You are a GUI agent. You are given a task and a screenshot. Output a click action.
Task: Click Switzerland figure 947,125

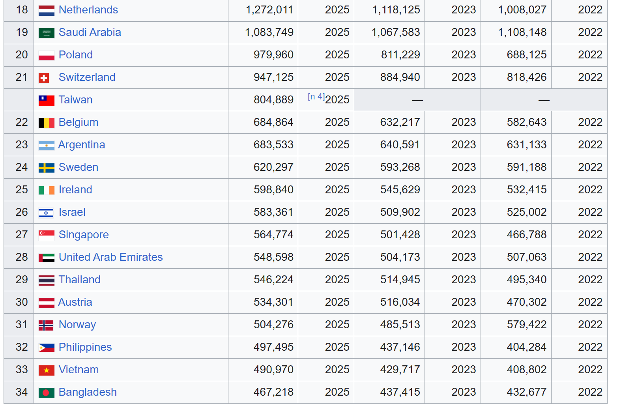(x=274, y=77)
